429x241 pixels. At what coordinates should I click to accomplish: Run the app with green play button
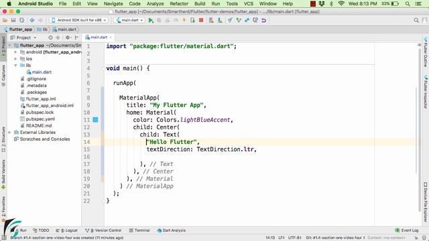point(151,20)
